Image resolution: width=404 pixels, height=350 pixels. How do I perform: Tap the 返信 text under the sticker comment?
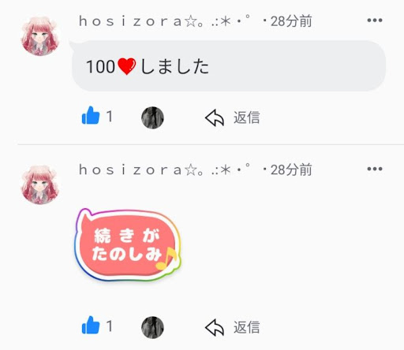pos(247,327)
